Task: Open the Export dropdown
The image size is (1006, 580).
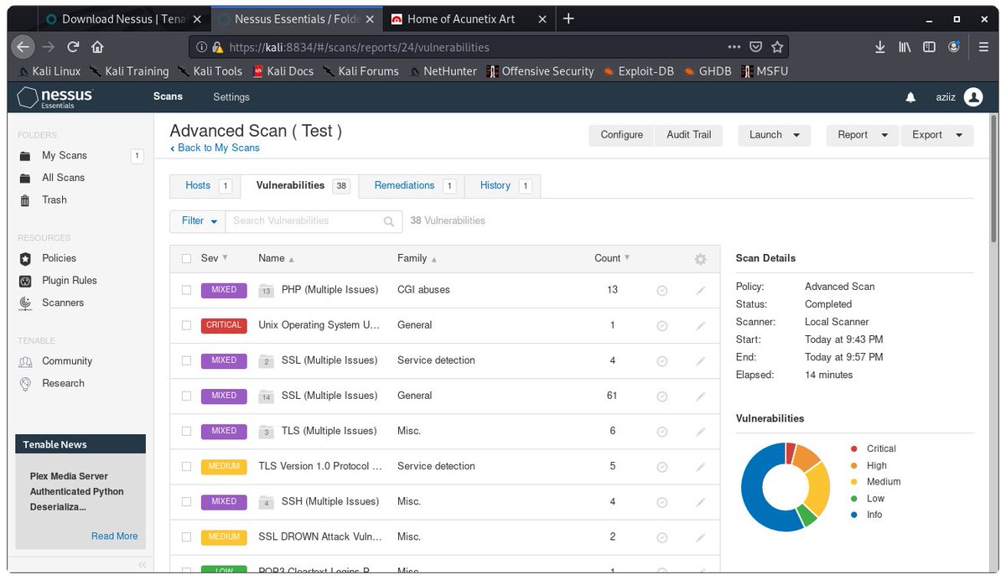Action: pyautogui.click(x=937, y=135)
